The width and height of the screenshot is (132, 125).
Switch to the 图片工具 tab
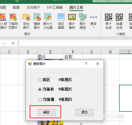point(76,7)
